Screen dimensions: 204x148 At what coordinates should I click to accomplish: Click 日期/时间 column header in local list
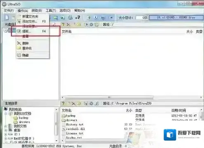178,110
